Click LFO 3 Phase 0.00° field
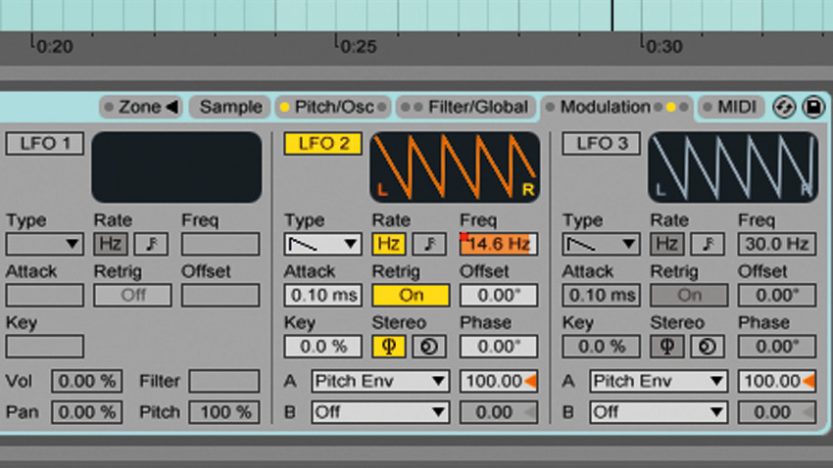The image size is (833, 468). click(777, 347)
